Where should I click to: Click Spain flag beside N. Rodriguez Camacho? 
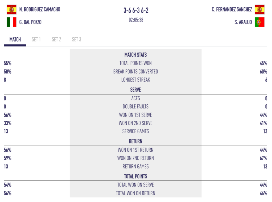[11, 9]
